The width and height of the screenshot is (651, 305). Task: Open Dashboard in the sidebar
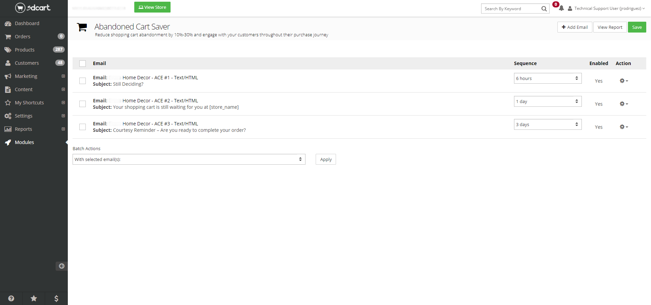pos(27,23)
